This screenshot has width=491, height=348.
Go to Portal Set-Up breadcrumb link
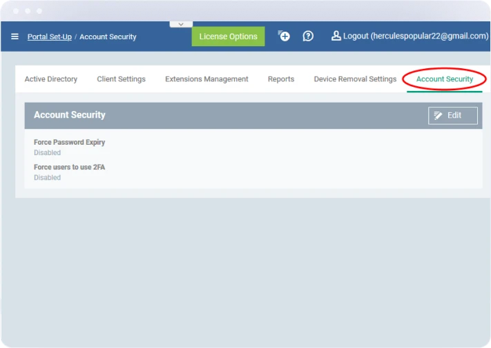pyautogui.click(x=49, y=37)
